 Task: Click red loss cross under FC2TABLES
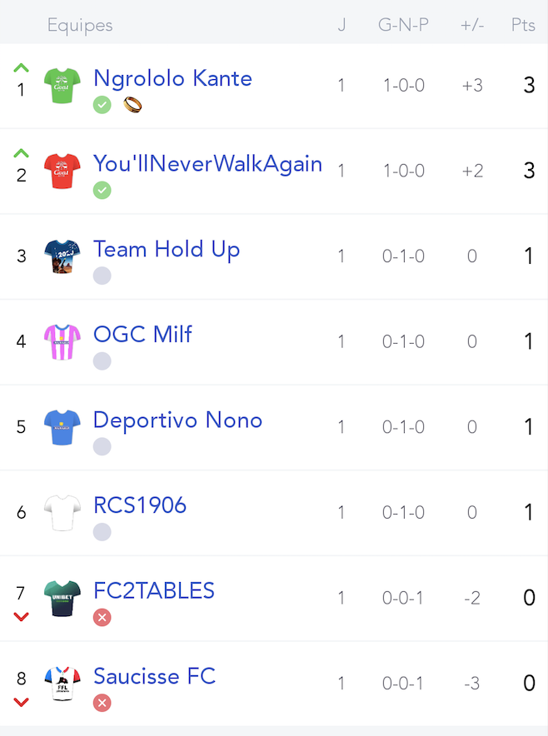[102, 617]
